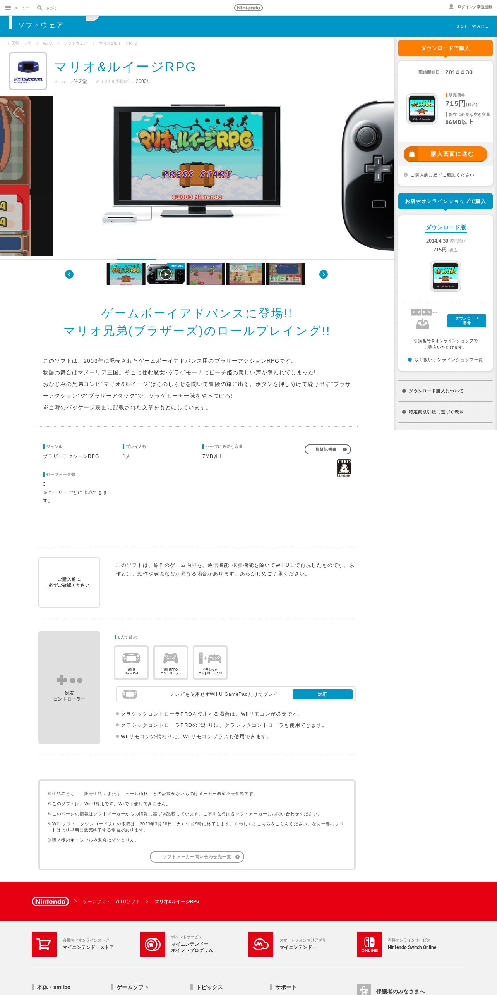Open the 取扱説明書 button

[328, 449]
